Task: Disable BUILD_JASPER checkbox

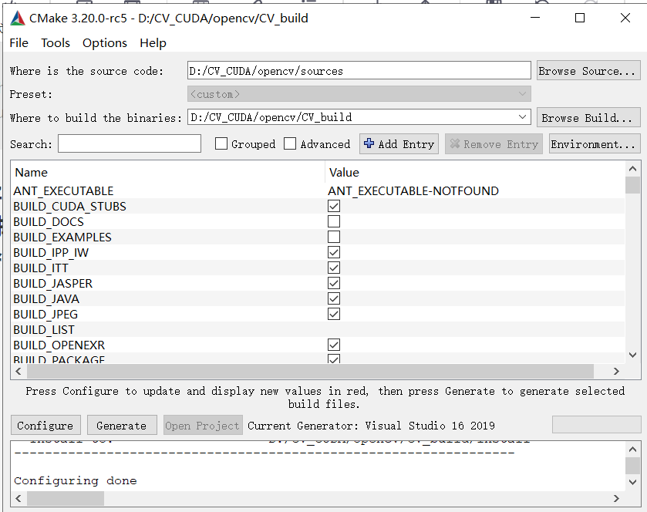Action: 334,283
